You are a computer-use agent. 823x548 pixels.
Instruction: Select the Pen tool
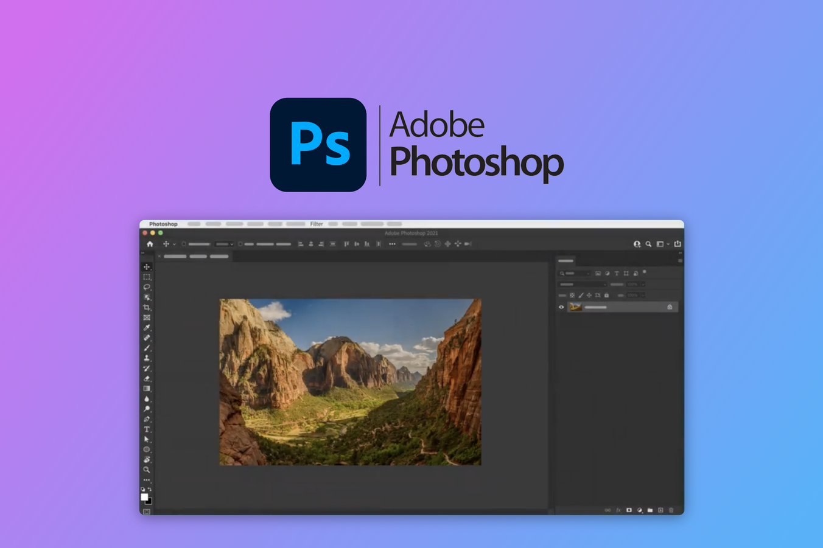point(147,419)
